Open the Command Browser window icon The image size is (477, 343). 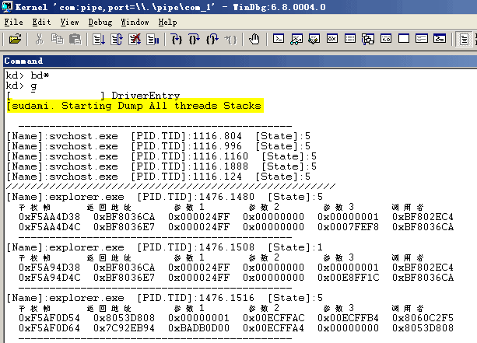point(440,39)
